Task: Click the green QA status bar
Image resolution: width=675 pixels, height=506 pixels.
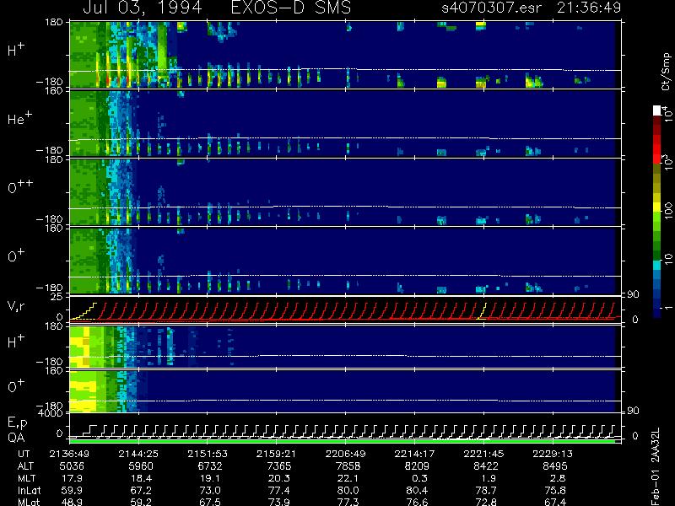Action: click(x=343, y=441)
